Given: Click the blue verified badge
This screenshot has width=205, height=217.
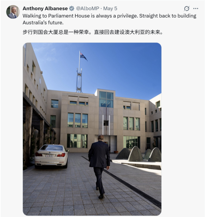Looking at the screenshot, I should 72,8.
